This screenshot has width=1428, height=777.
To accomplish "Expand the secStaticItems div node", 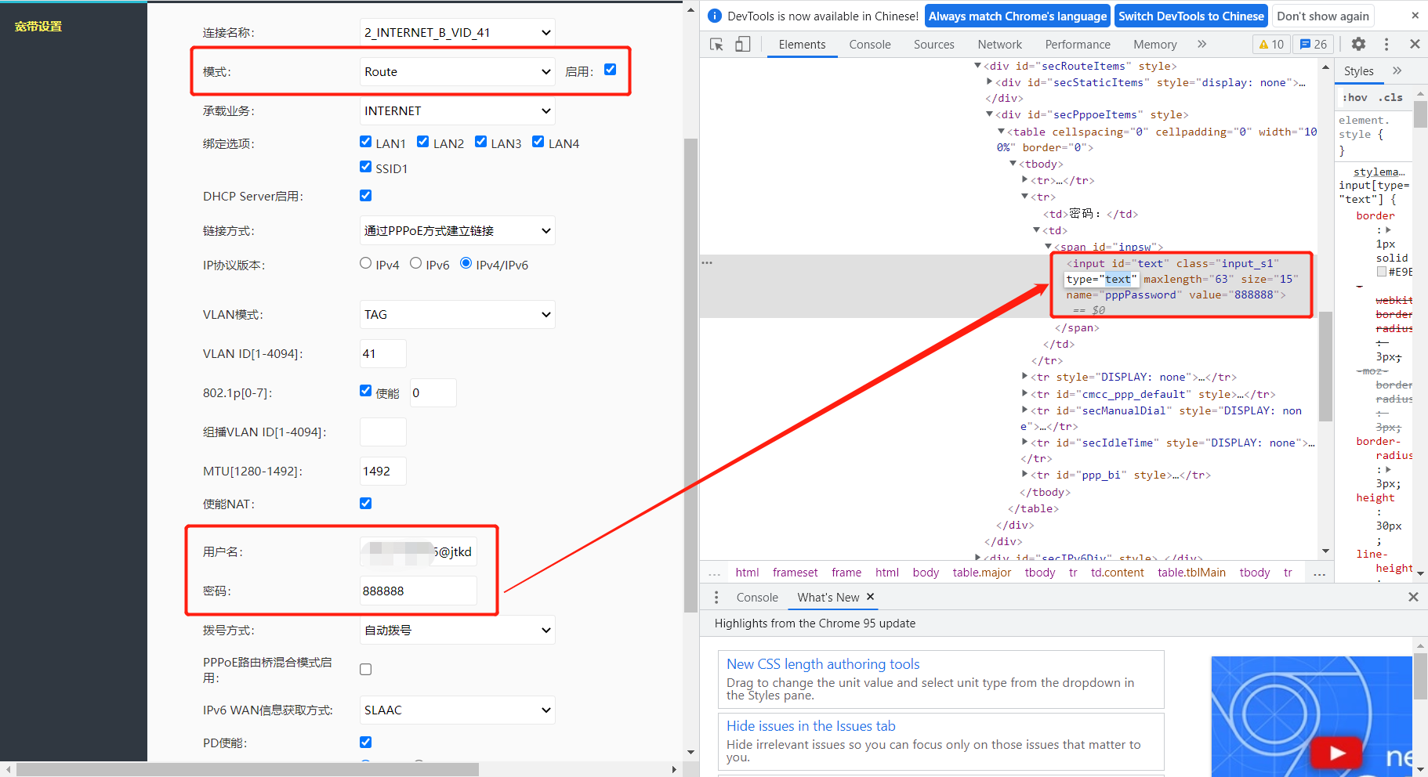I will (x=989, y=82).
